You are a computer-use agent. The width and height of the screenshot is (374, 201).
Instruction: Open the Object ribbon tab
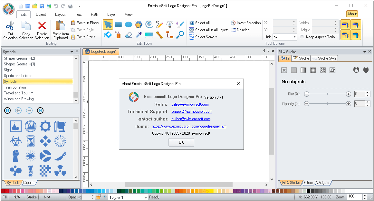tap(41, 14)
